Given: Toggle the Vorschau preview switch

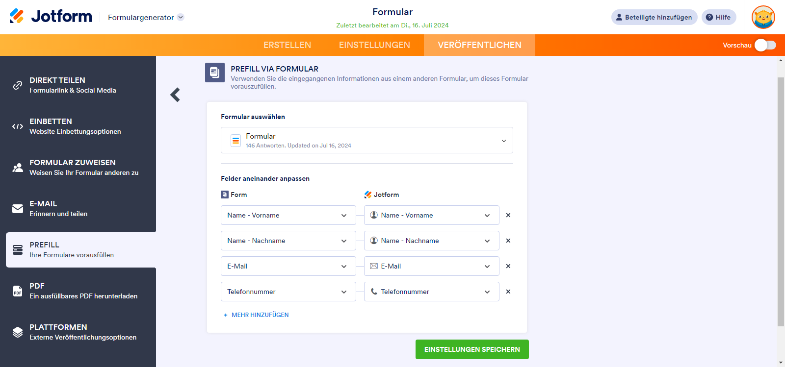Looking at the screenshot, I should [x=765, y=45].
